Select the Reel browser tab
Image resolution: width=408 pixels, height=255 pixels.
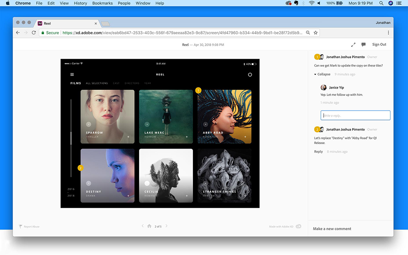point(67,23)
